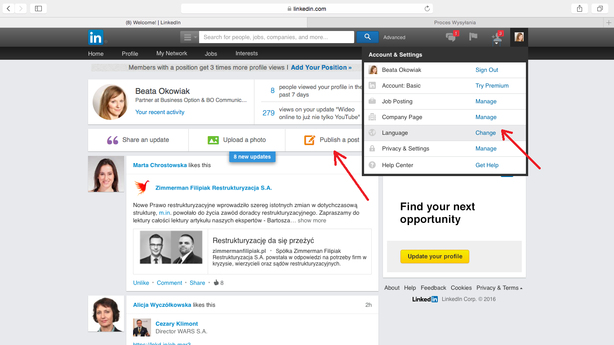This screenshot has width=614, height=345.
Task: Click the linkedin.com address bar
Action: 307,9
